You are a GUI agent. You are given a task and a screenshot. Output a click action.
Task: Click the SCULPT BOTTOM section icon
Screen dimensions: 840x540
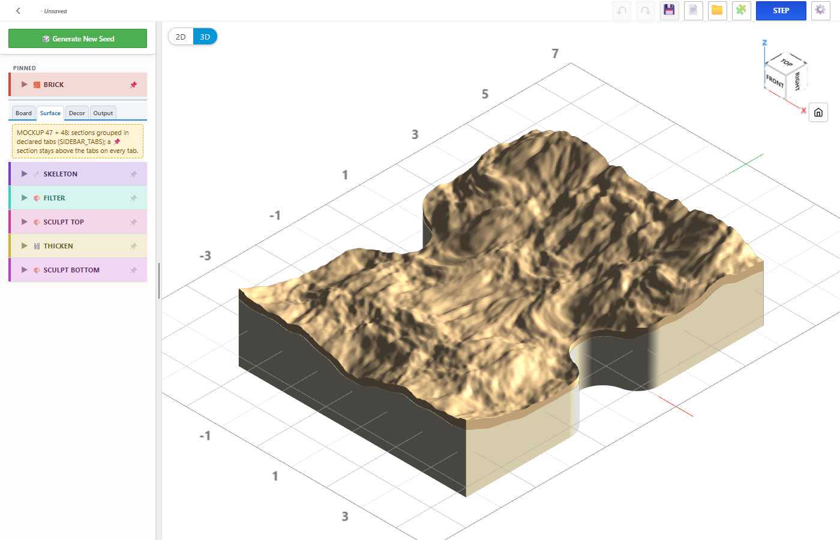(x=37, y=270)
